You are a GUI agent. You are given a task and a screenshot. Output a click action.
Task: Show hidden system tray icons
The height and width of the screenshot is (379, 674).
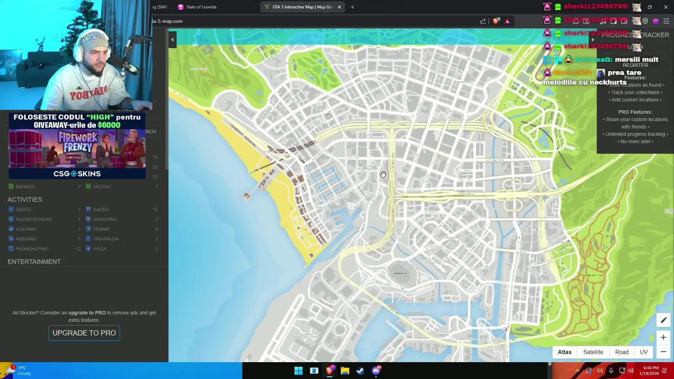pos(577,371)
